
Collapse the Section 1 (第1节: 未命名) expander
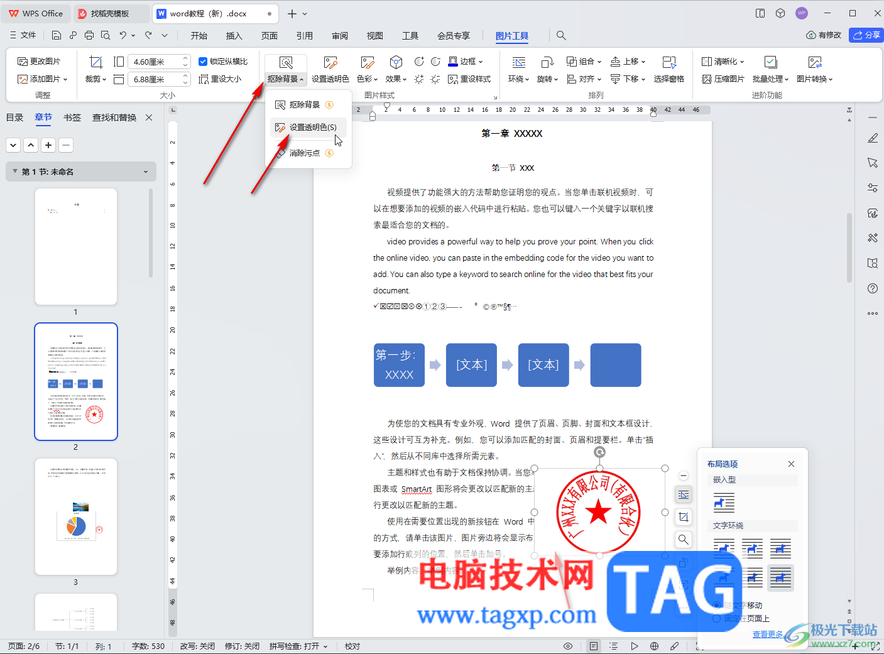pos(15,172)
